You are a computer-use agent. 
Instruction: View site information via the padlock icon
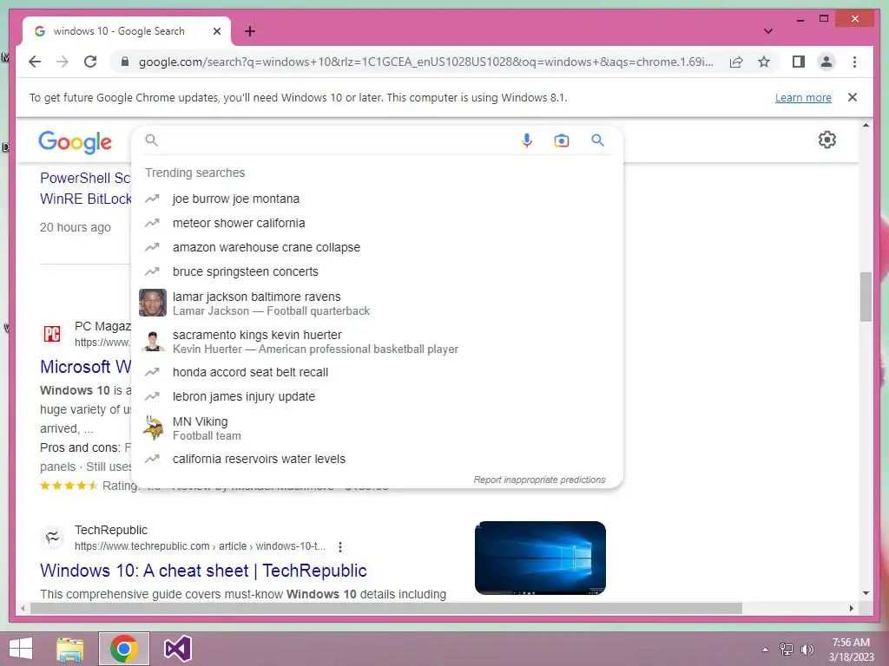click(125, 62)
